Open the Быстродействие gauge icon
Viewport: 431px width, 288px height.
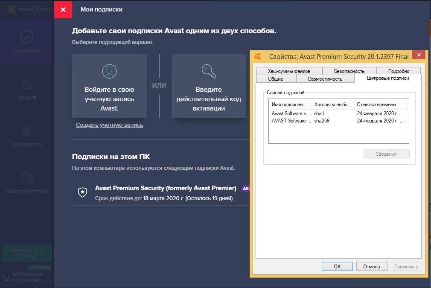(27, 177)
